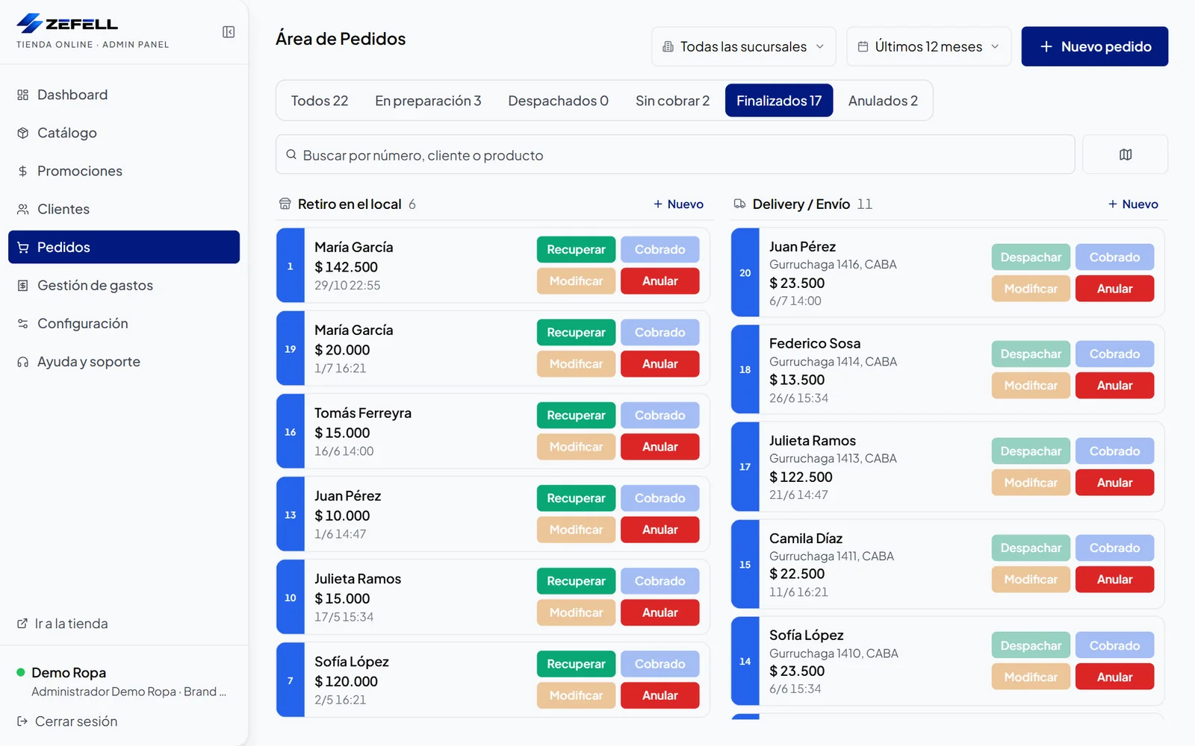Click Anular on Juan Pérez $23.500 order
The width and height of the screenshot is (1195, 746).
(x=1114, y=289)
